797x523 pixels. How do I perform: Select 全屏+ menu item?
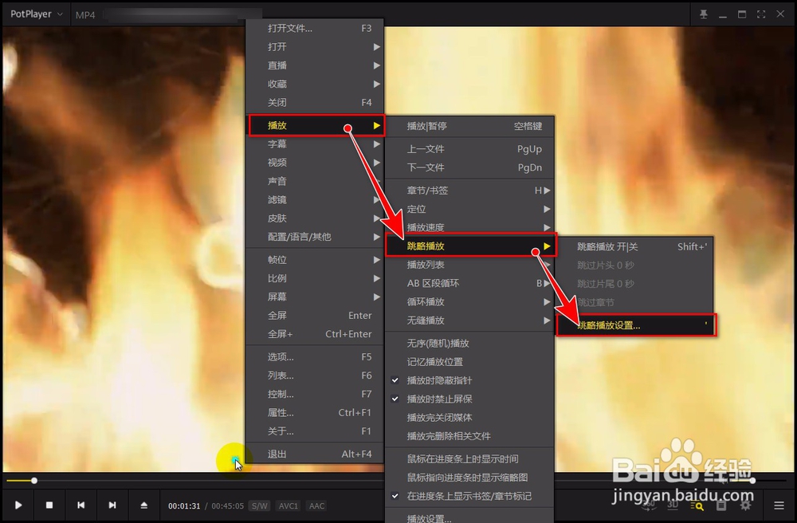pyautogui.click(x=315, y=334)
